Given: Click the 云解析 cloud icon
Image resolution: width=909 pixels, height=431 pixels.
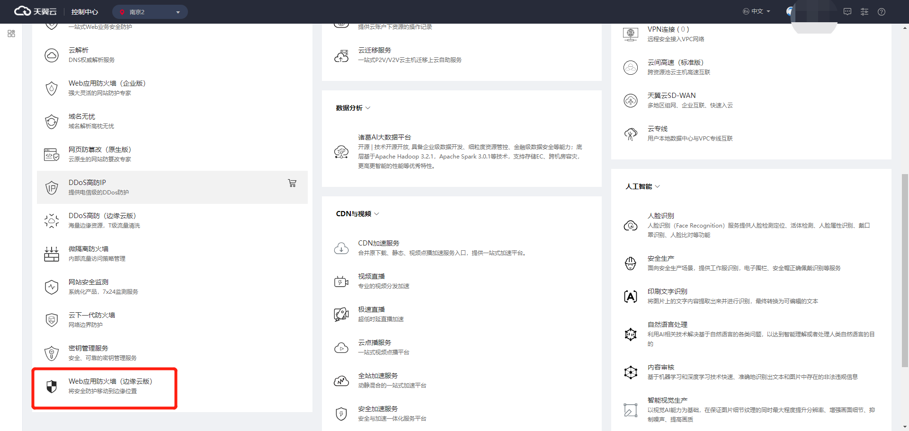Looking at the screenshot, I should pyautogui.click(x=52, y=55).
